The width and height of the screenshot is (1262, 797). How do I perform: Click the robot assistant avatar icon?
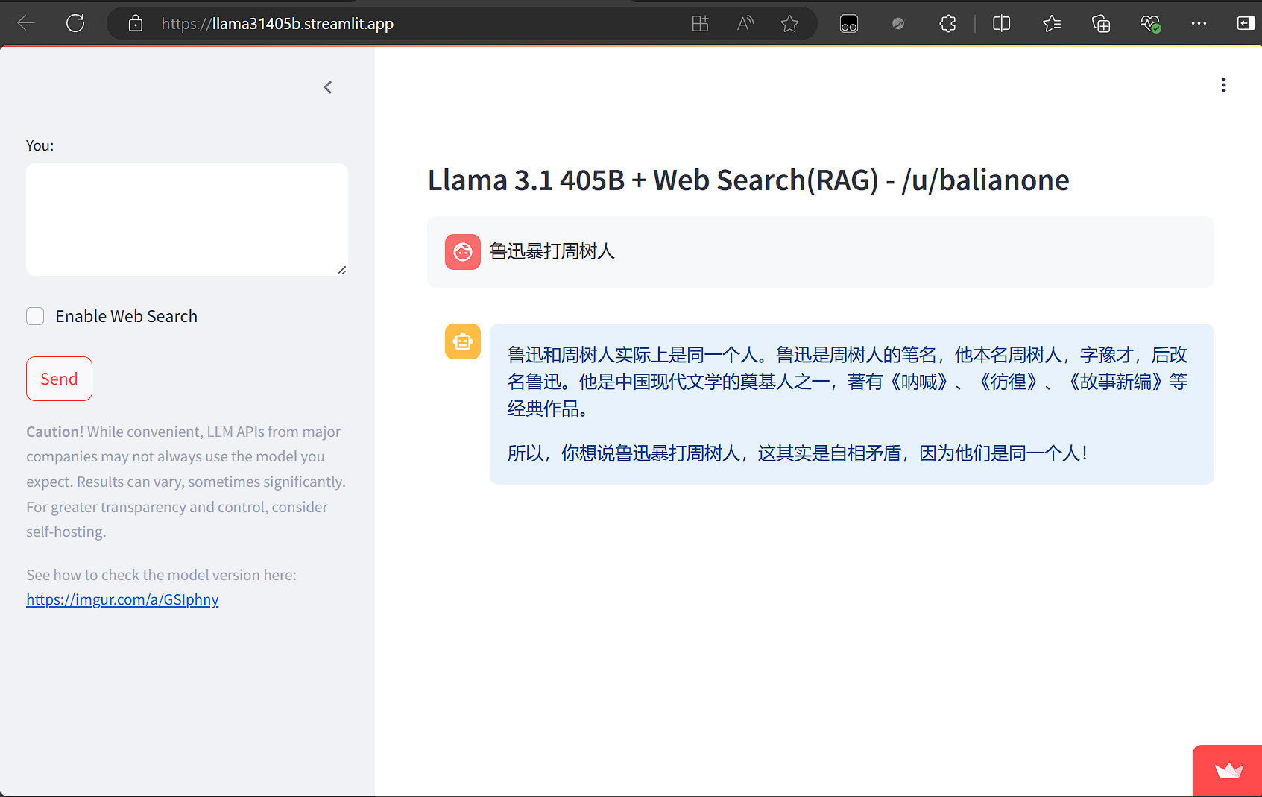(463, 341)
